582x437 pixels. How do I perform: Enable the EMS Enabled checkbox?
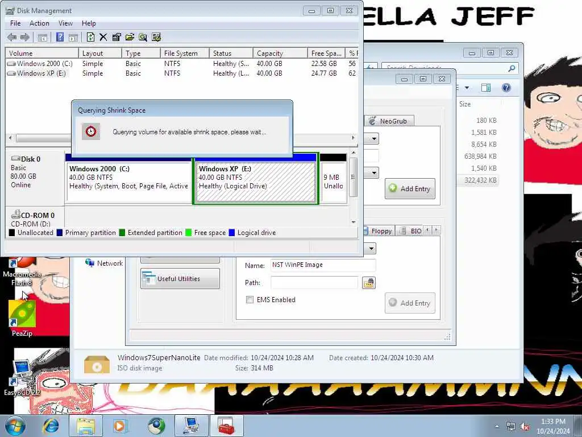[x=250, y=299]
